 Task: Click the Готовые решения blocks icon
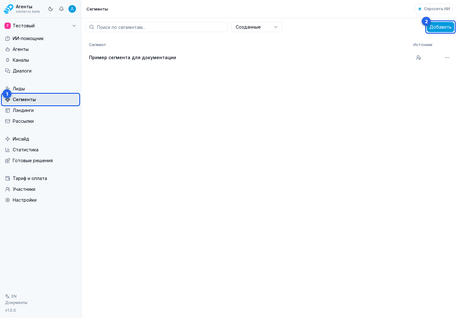click(8, 161)
